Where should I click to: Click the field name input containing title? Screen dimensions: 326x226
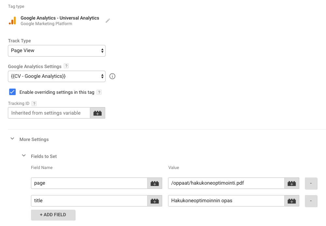89,201
